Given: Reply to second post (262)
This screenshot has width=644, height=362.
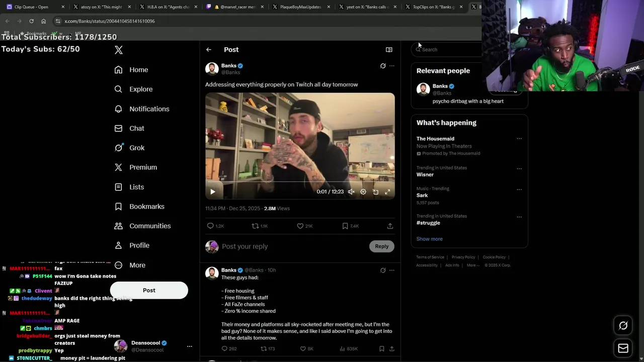Looking at the screenshot, I should [x=229, y=348].
